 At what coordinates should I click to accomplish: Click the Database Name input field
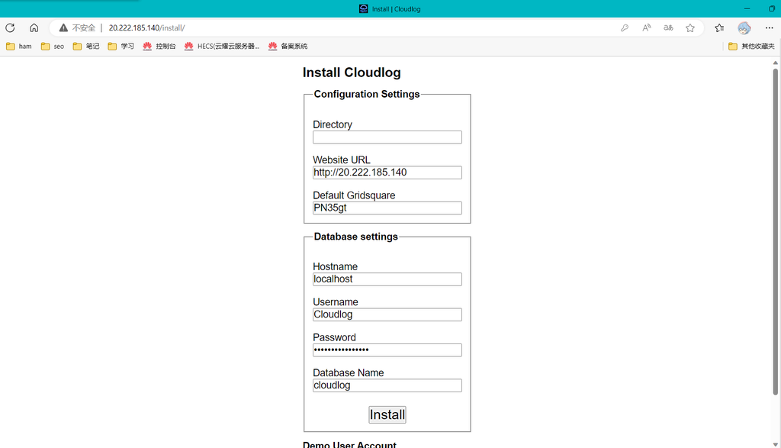[387, 385]
